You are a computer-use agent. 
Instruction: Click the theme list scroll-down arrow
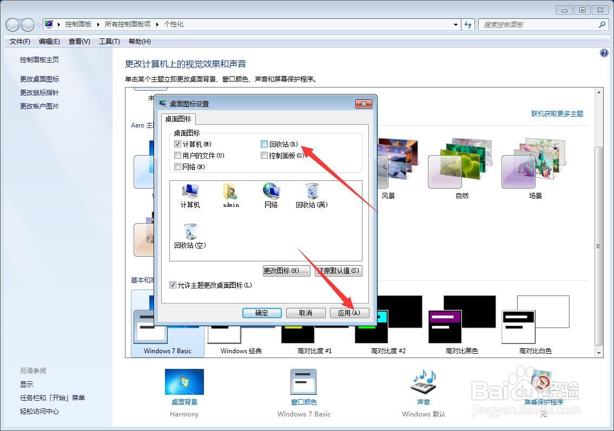[x=598, y=353]
